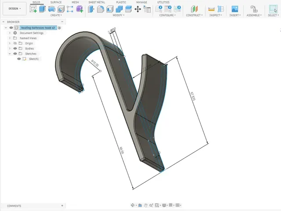Click the Interference inspect icon
Viewport: 281px width, 211px height.
tap(220, 9)
